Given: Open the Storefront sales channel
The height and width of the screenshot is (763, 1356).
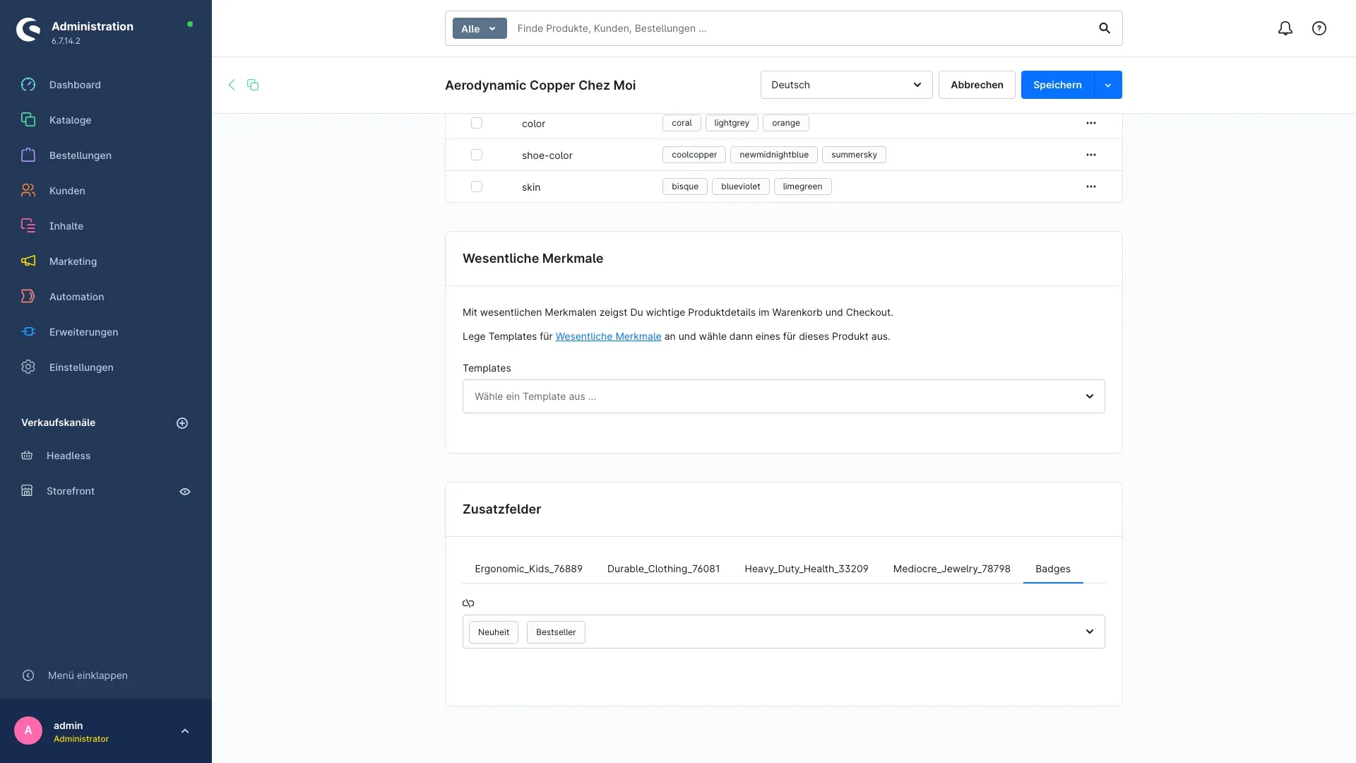Looking at the screenshot, I should tap(71, 491).
